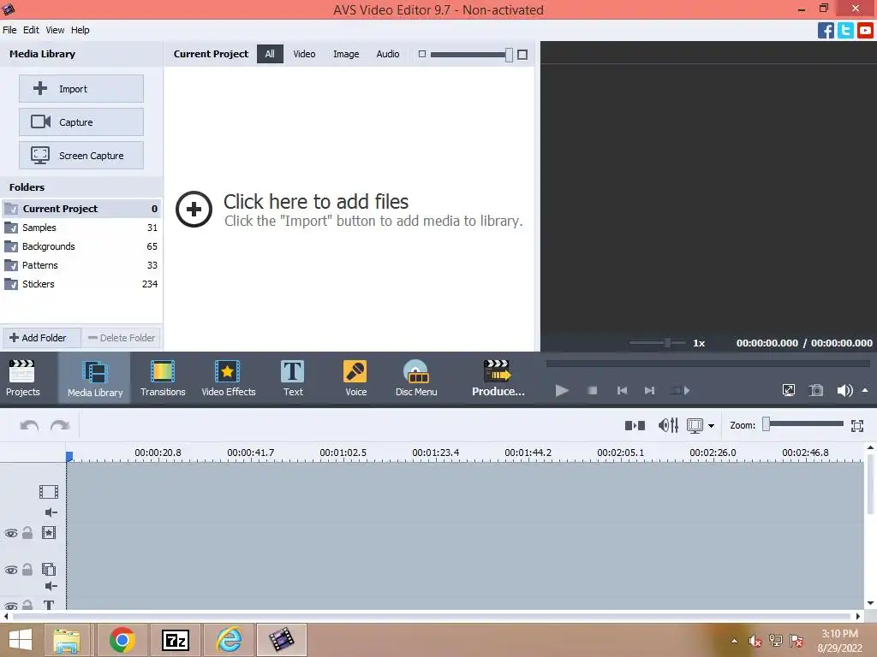Open the Transitions panel
877x657 pixels.
[x=163, y=378]
